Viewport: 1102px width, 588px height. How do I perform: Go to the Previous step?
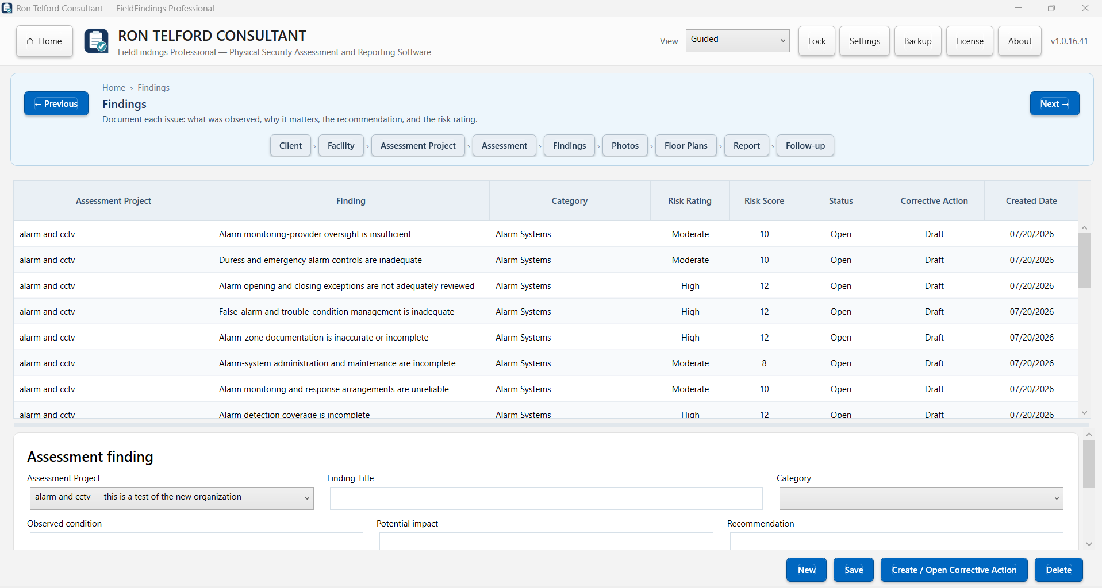coord(56,103)
